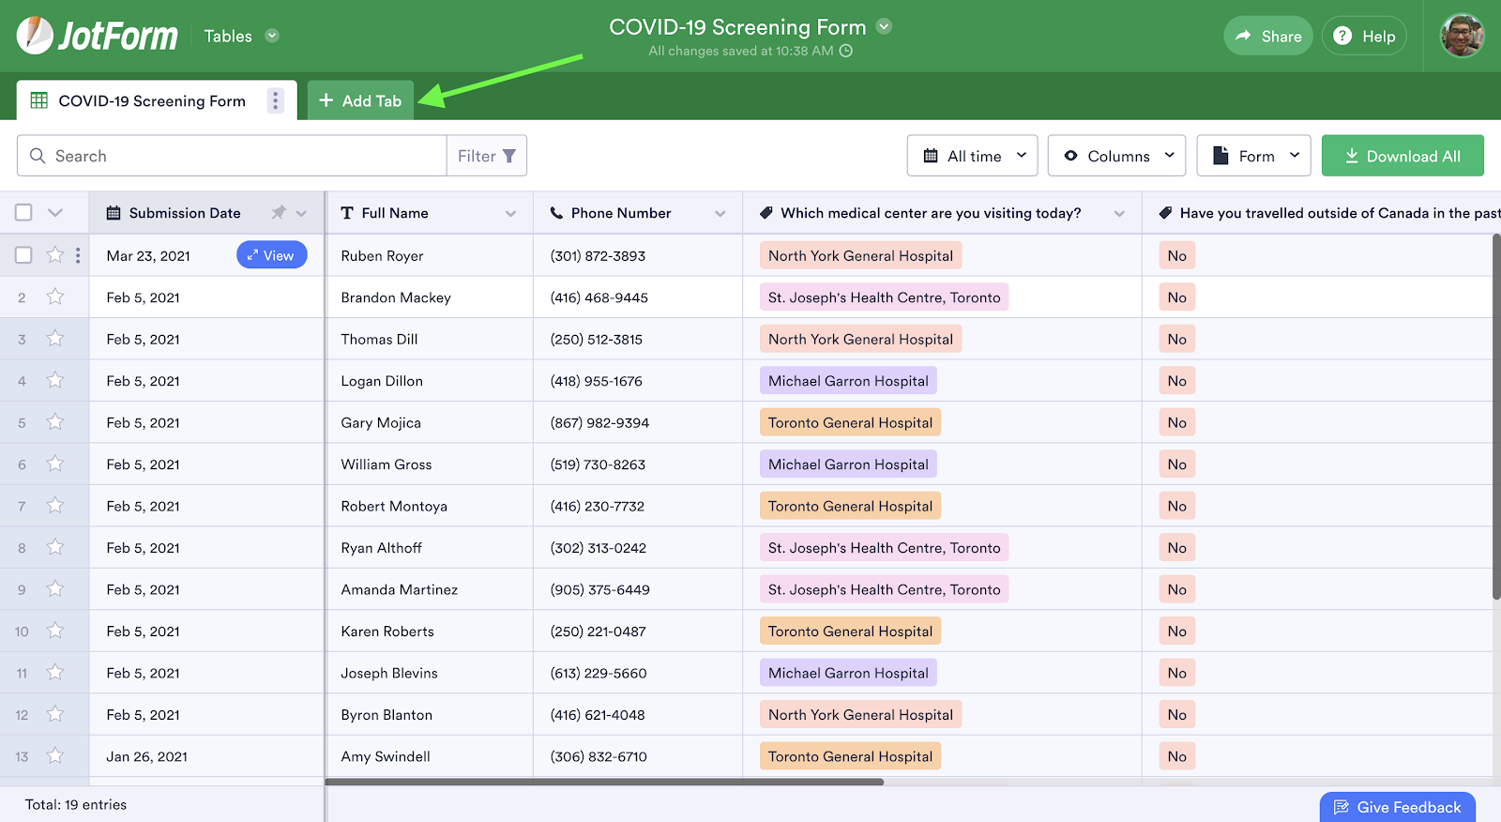Screen dimensions: 1501x822
Task: Click the revision history clock icon
Action: [846, 51]
